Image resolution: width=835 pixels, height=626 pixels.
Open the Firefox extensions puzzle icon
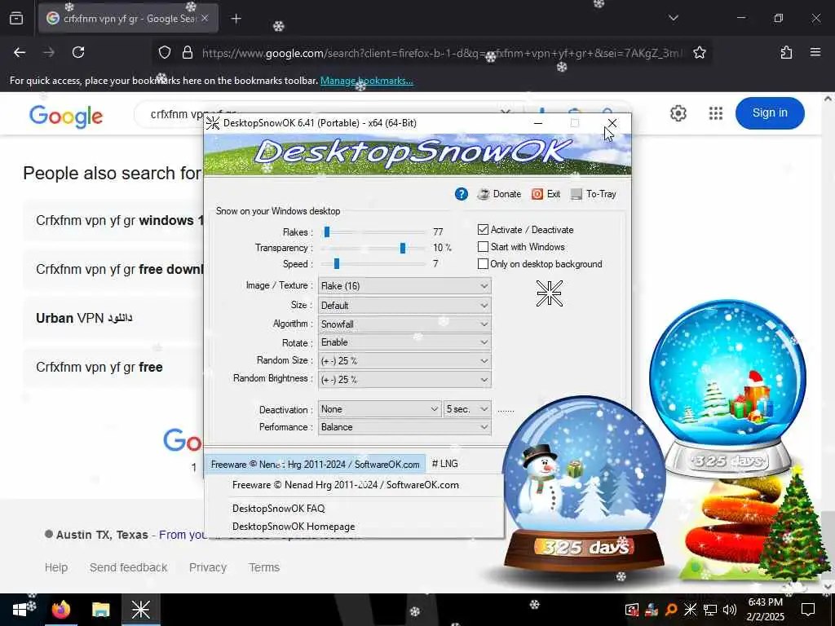coord(786,52)
